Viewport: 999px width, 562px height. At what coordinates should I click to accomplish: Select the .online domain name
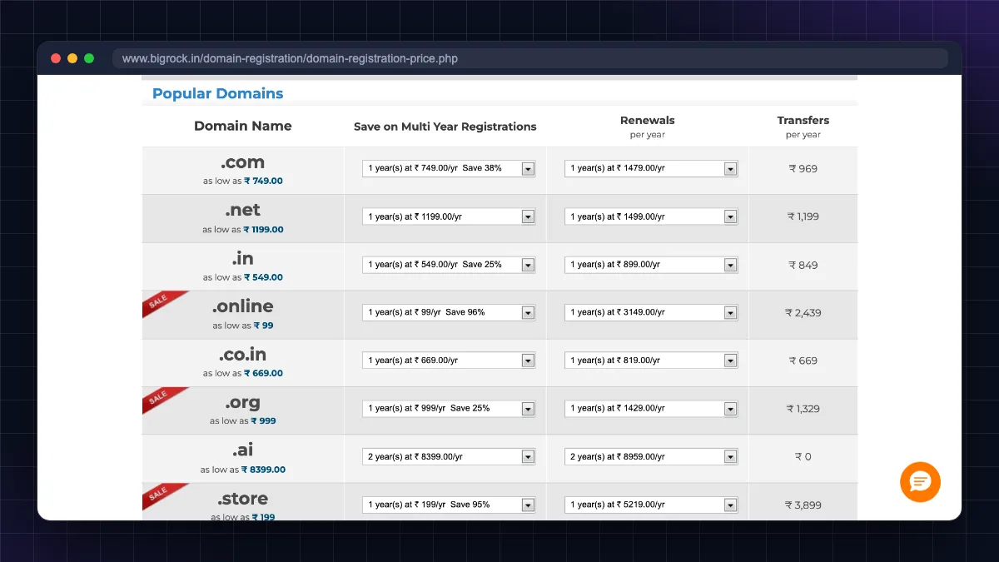coord(243,306)
